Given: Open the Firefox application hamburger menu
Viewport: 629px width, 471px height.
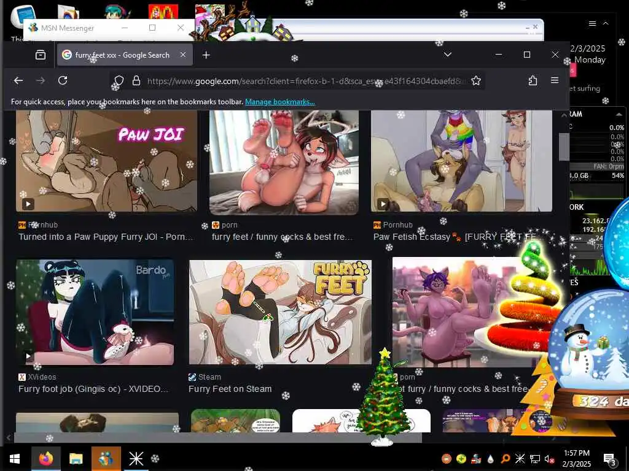Looking at the screenshot, I should point(555,80).
